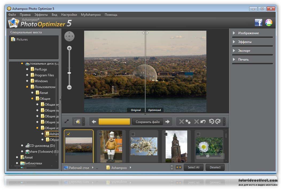This screenshot has height=190, width=281.
Task: Click the zoom slider handle
Action: coord(69,73)
